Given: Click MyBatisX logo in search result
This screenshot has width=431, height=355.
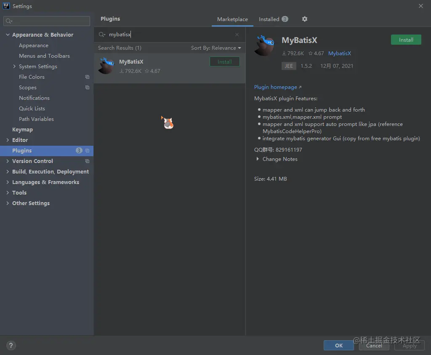Looking at the screenshot, I should click(x=106, y=66).
